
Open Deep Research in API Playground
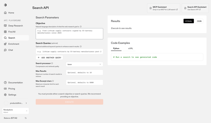16,26
